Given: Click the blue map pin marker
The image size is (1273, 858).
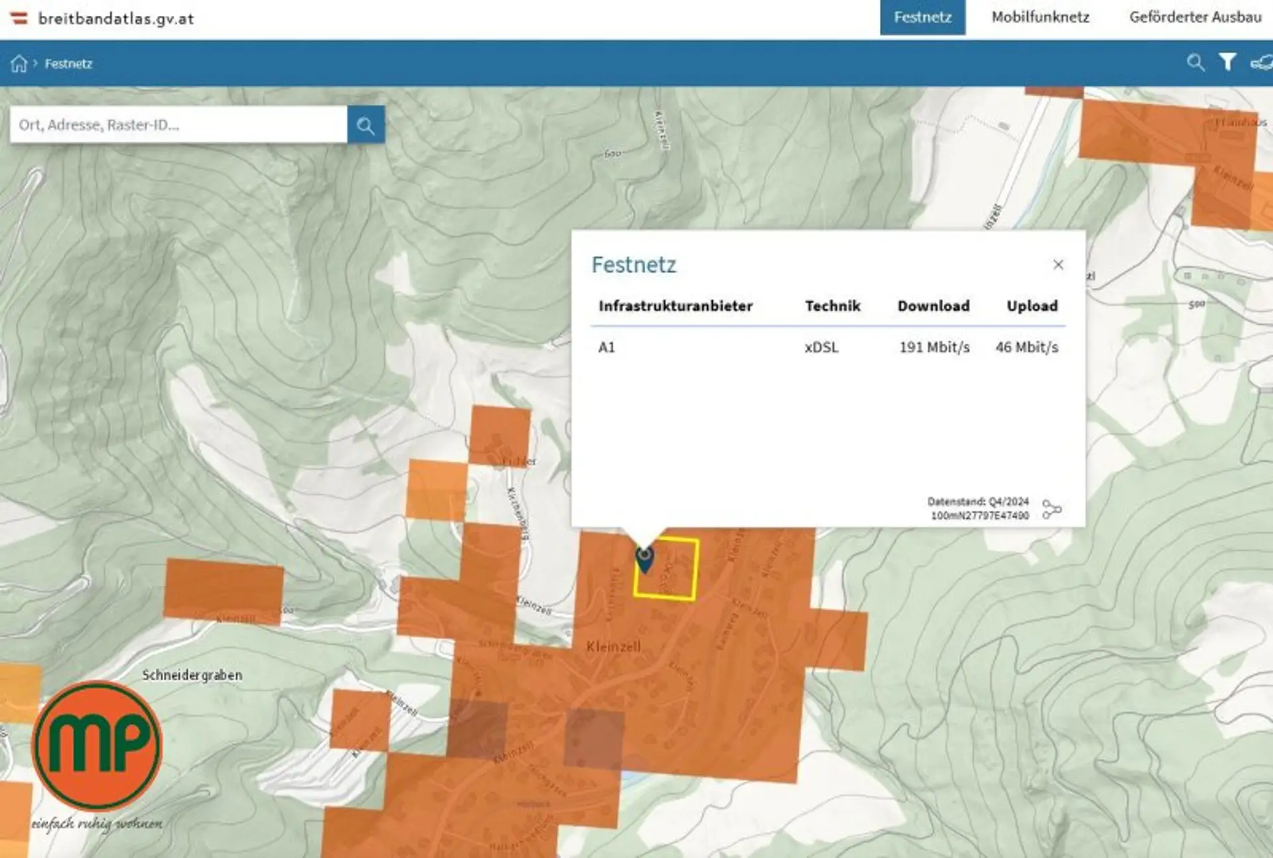Looking at the screenshot, I should pyautogui.click(x=644, y=559).
